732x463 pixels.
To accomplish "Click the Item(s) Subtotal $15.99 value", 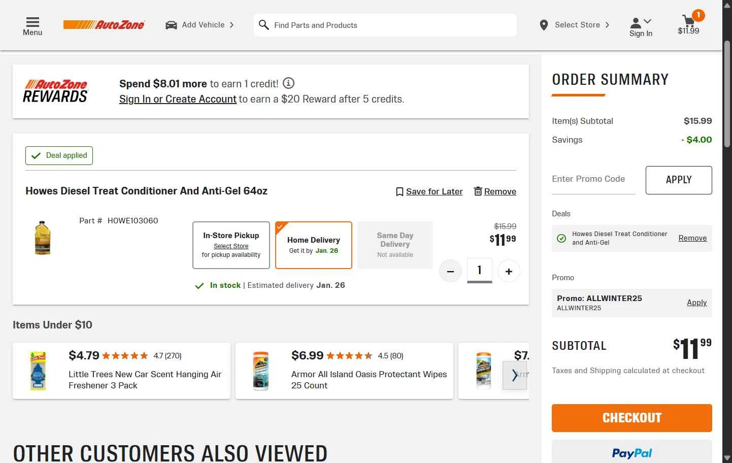I will tap(697, 121).
